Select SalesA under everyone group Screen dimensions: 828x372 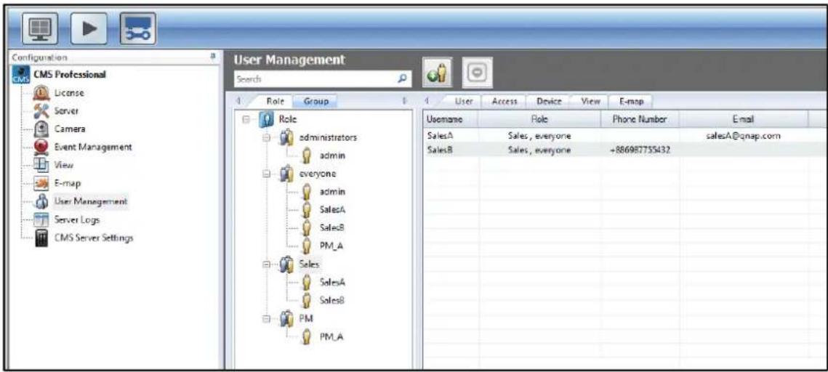pyautogui.click(x=331, y=210)
